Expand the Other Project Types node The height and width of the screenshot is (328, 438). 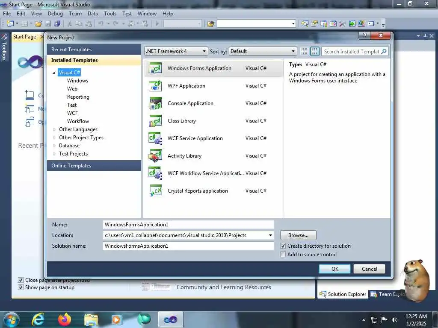(x=54, y=138)
